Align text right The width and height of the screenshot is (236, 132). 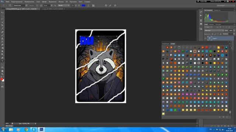click(x=79, y=5)
